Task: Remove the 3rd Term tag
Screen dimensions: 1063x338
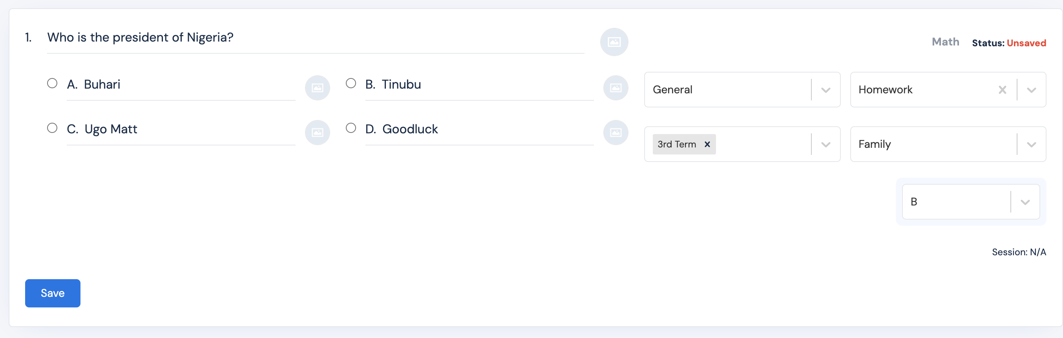Action: [x=707, y=144]
